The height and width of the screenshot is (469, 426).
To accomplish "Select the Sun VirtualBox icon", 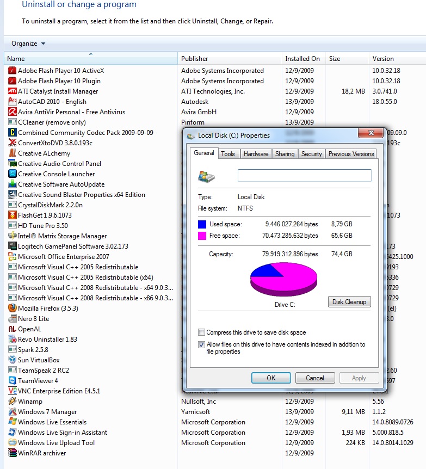I will (13, 360).
